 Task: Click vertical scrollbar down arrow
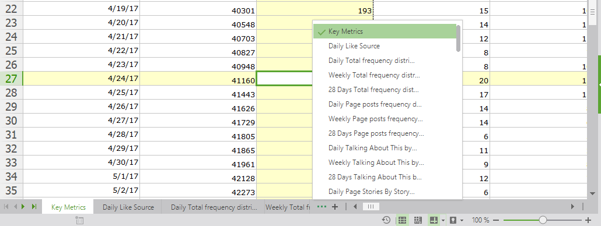tap(592, 195)
